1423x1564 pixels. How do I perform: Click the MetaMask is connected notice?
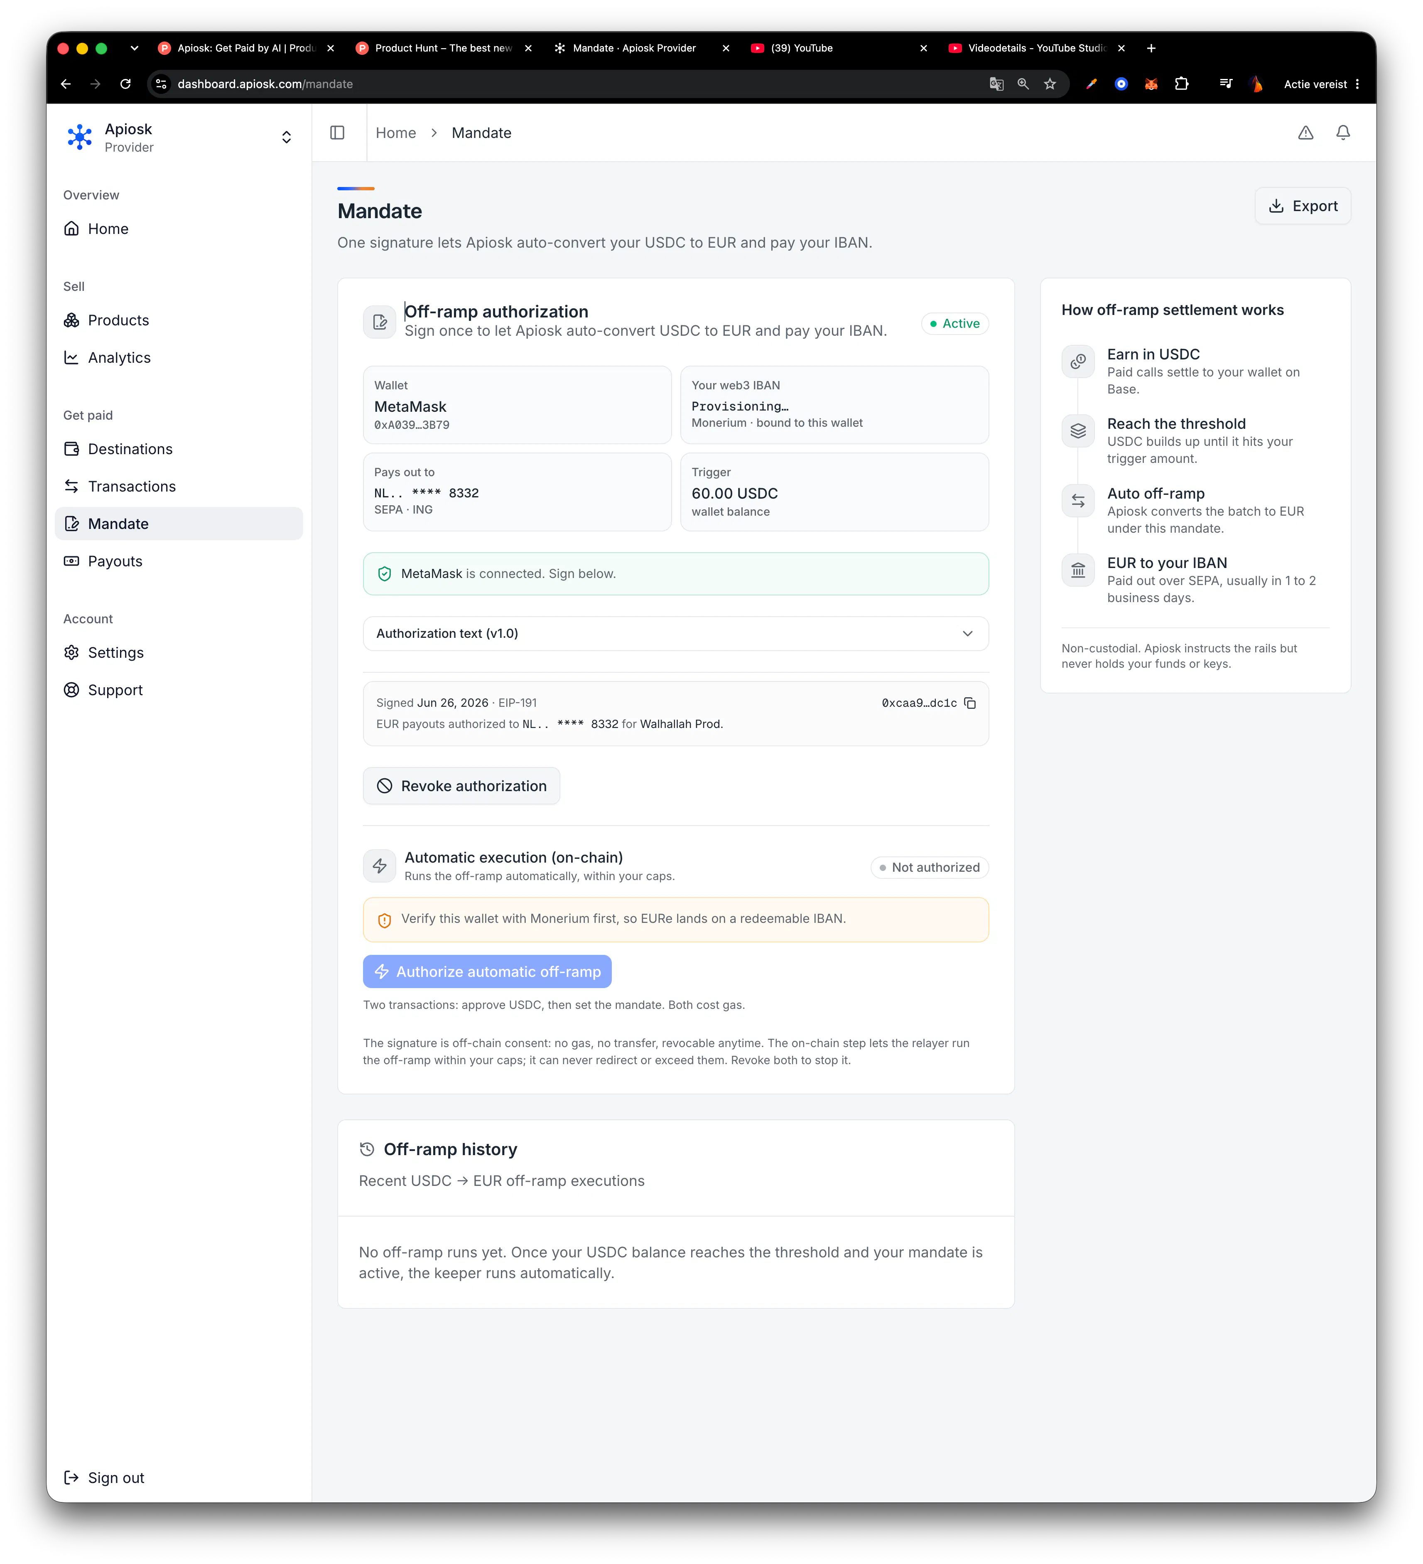675,574
